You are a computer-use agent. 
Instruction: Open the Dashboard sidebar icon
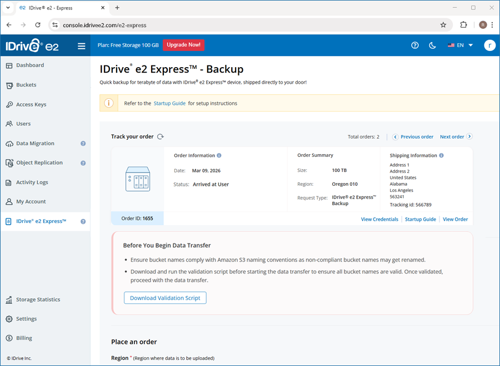[9, 65]
